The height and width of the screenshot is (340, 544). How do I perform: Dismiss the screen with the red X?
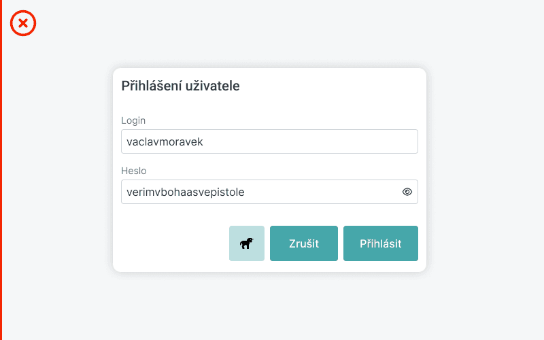pyautogui.click(x=23, y=24)
